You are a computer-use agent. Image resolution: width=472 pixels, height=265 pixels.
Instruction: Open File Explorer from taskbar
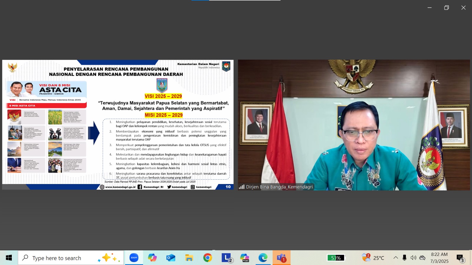click(x=189, y=258)
